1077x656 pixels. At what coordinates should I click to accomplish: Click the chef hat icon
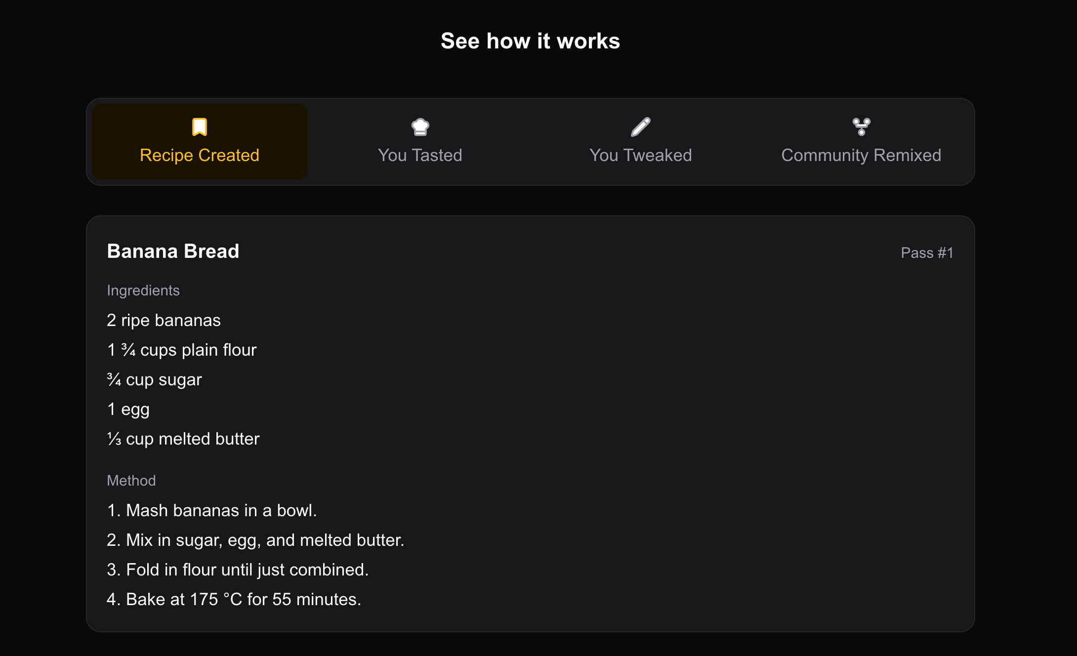[420, 127]
